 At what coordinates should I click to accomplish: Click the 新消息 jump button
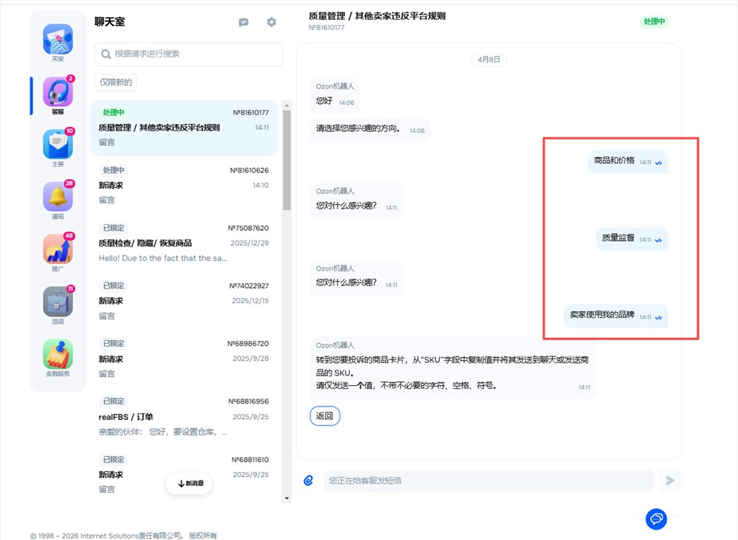189,483
